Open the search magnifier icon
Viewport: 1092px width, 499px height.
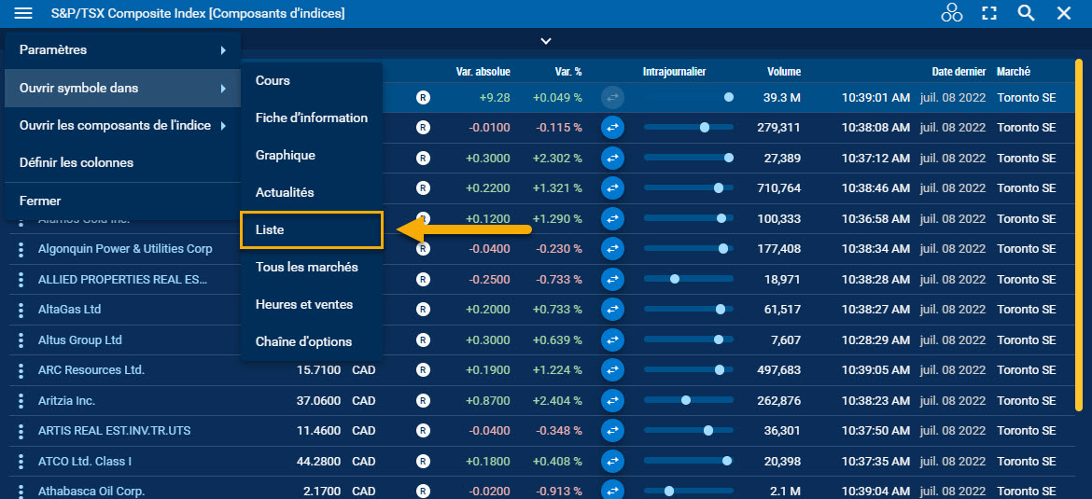coord(1026,13)
